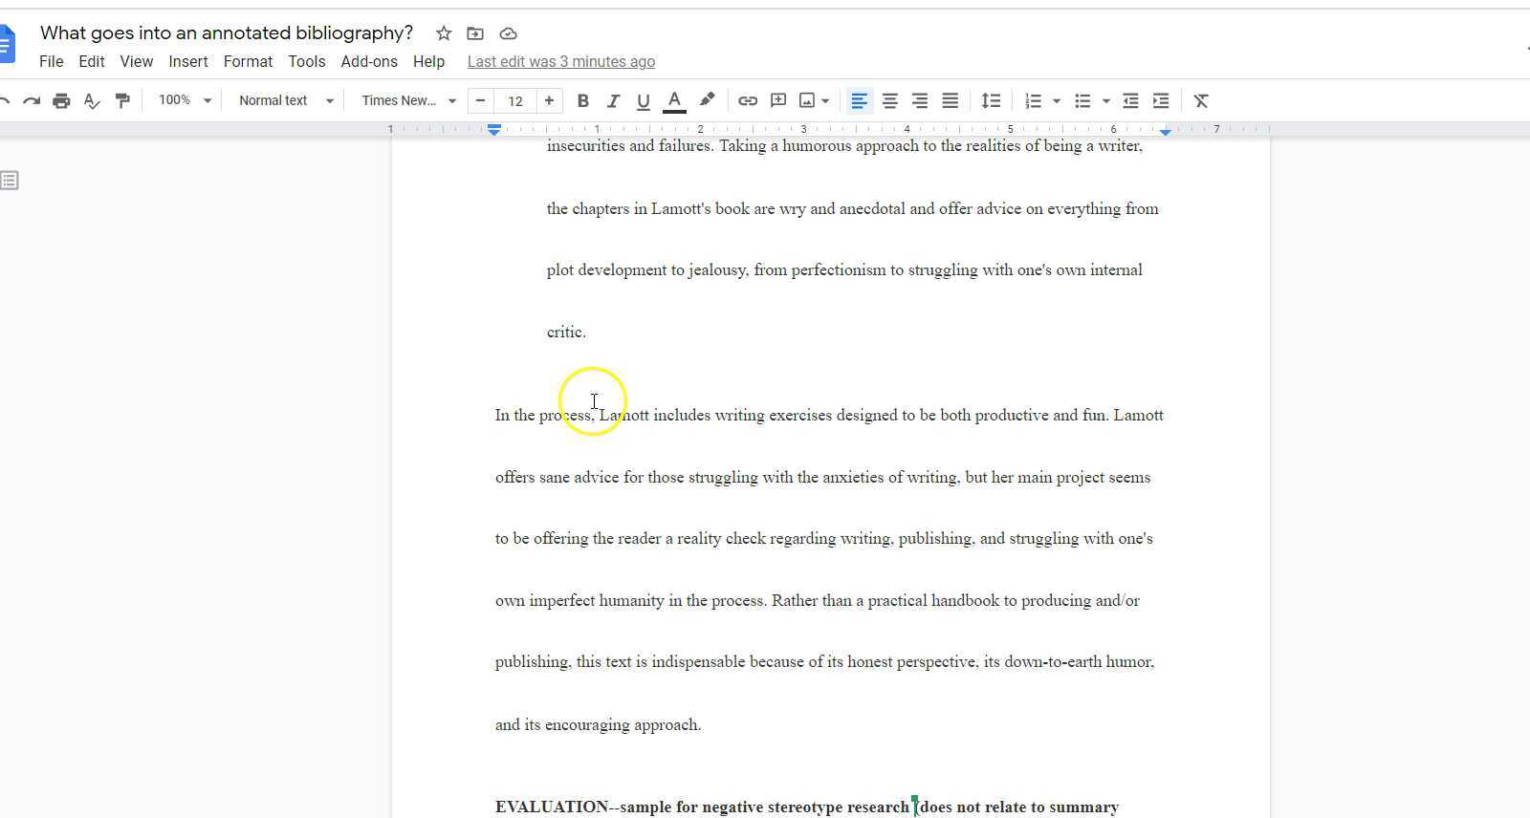Decrease the font size with minus button

coord(480,100)
